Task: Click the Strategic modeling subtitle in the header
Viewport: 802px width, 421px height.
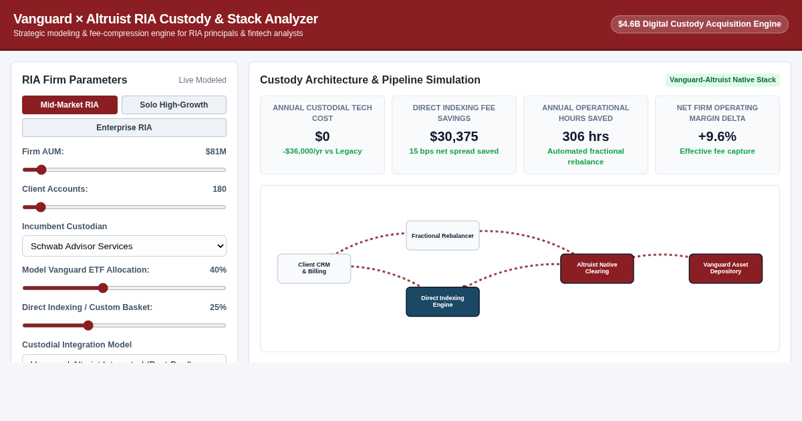Action: click(x=158, y=33)
